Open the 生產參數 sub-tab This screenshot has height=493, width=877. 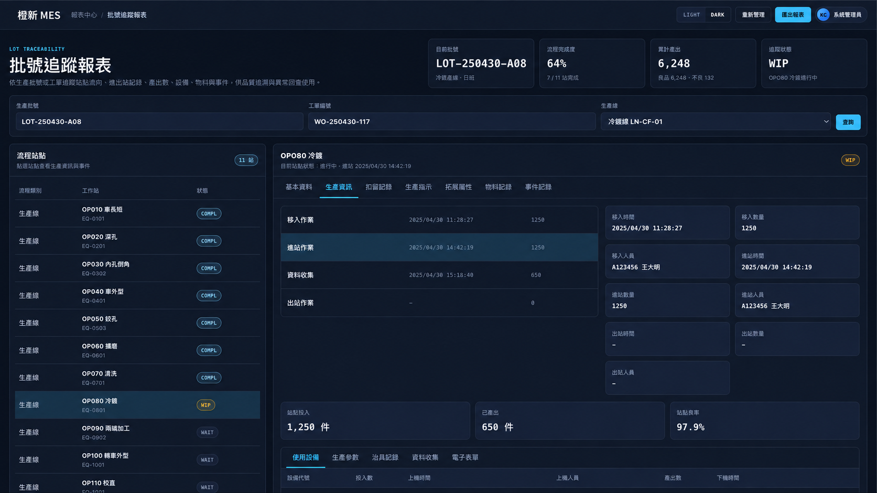(x=345, y=458)
